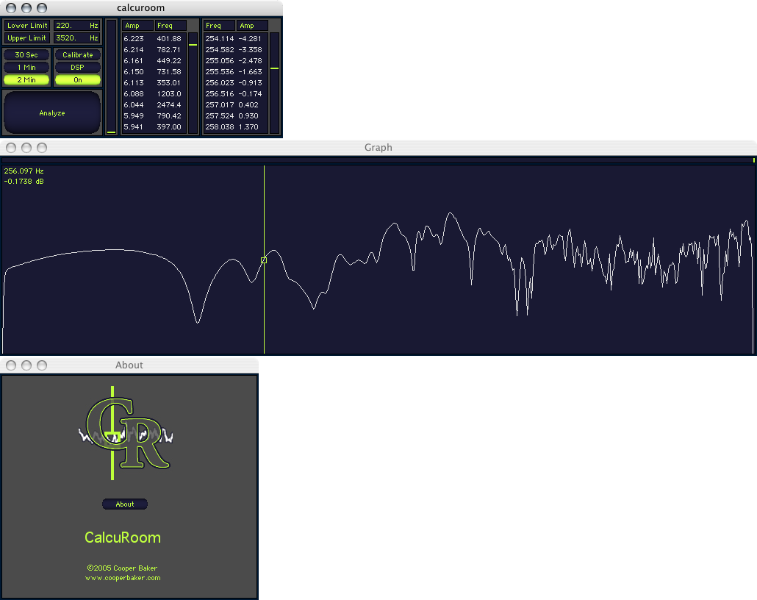Click the input level meter beside Analyze
This screenshot has width=757, height=600.
click(112, 76)
